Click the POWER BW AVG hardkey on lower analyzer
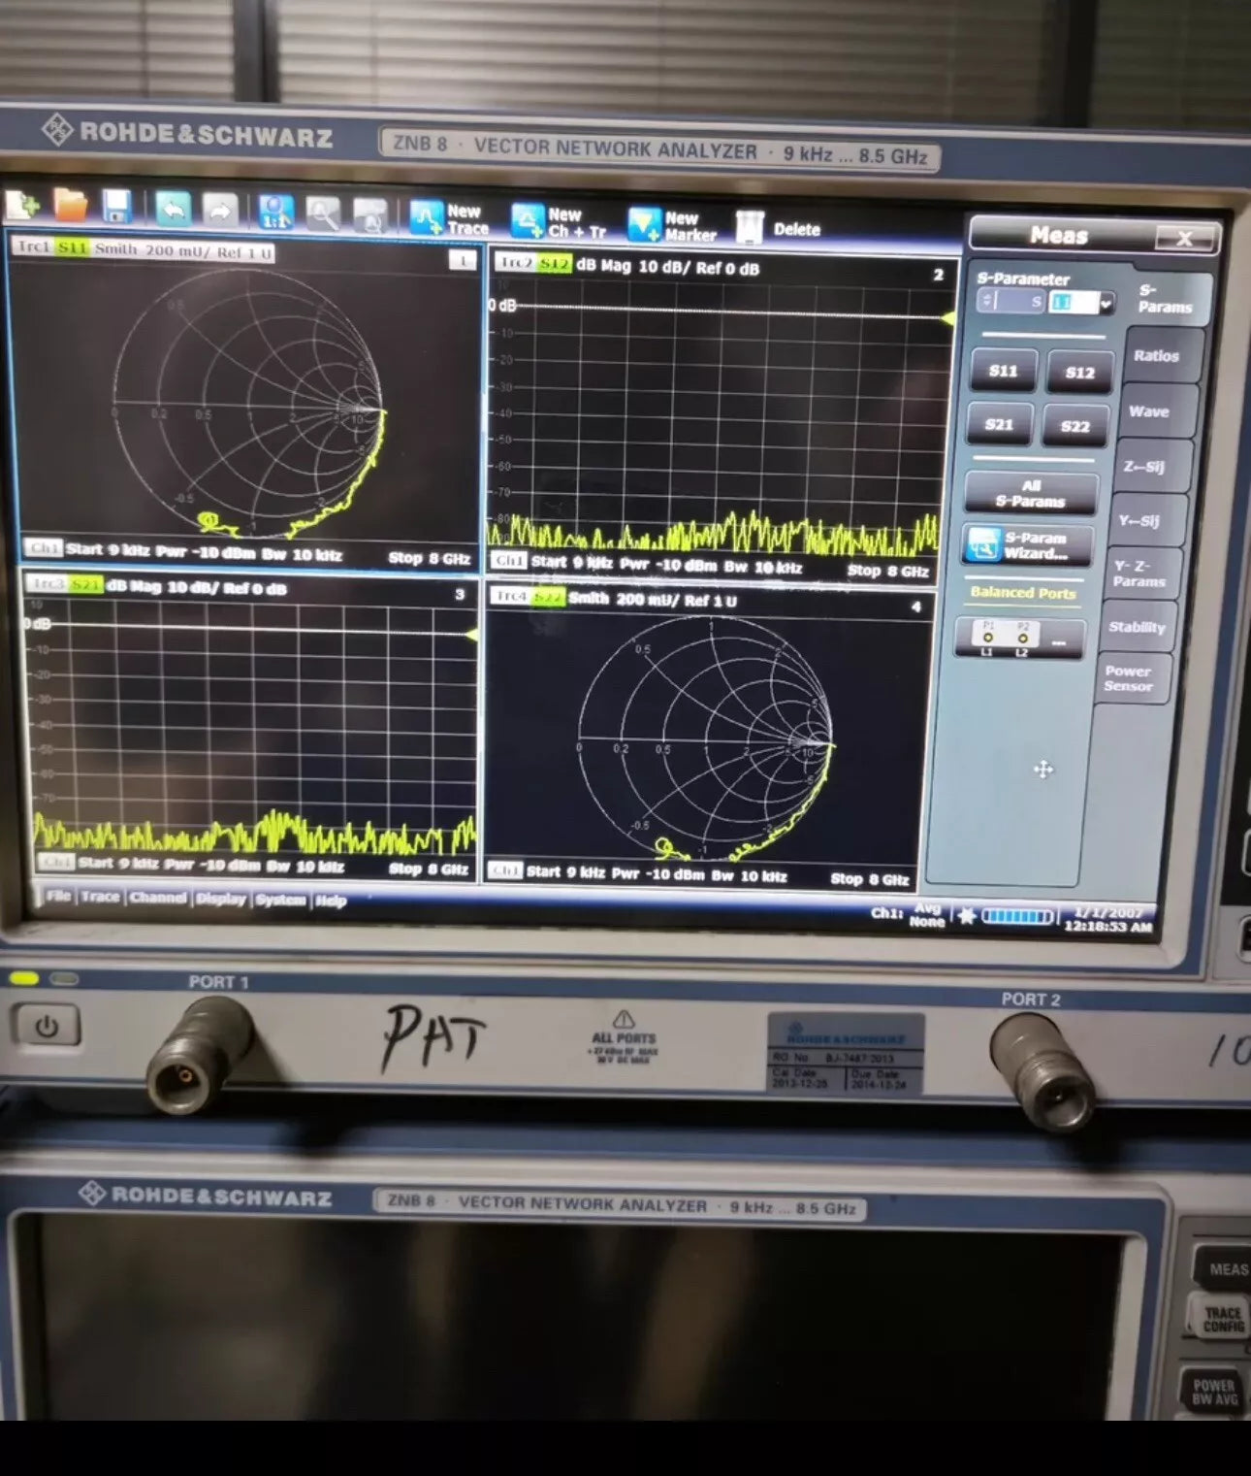The width and height of the screenshot is (1251, 1476). pyautogui.click(x=1215, y=1392)
